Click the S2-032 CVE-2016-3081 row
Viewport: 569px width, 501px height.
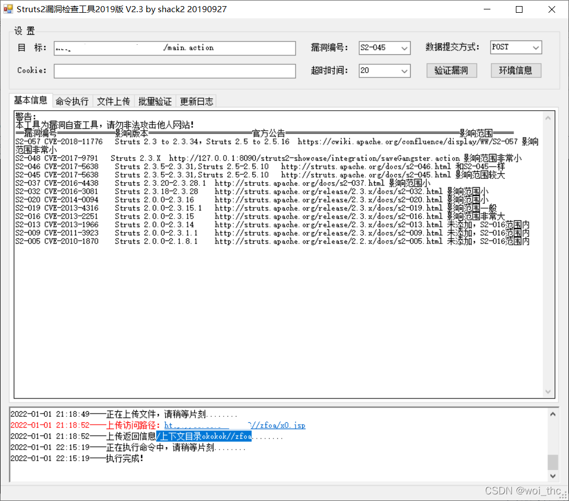click(252, 192)
